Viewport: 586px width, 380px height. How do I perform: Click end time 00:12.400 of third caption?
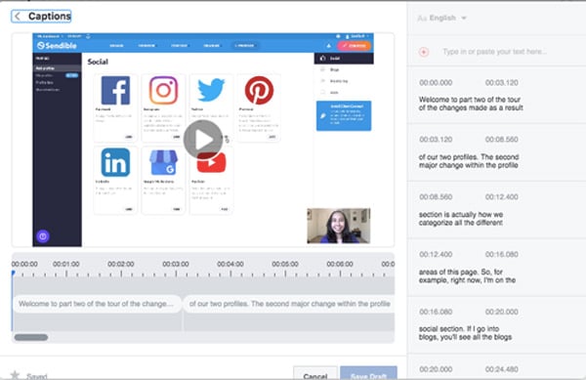502,197
